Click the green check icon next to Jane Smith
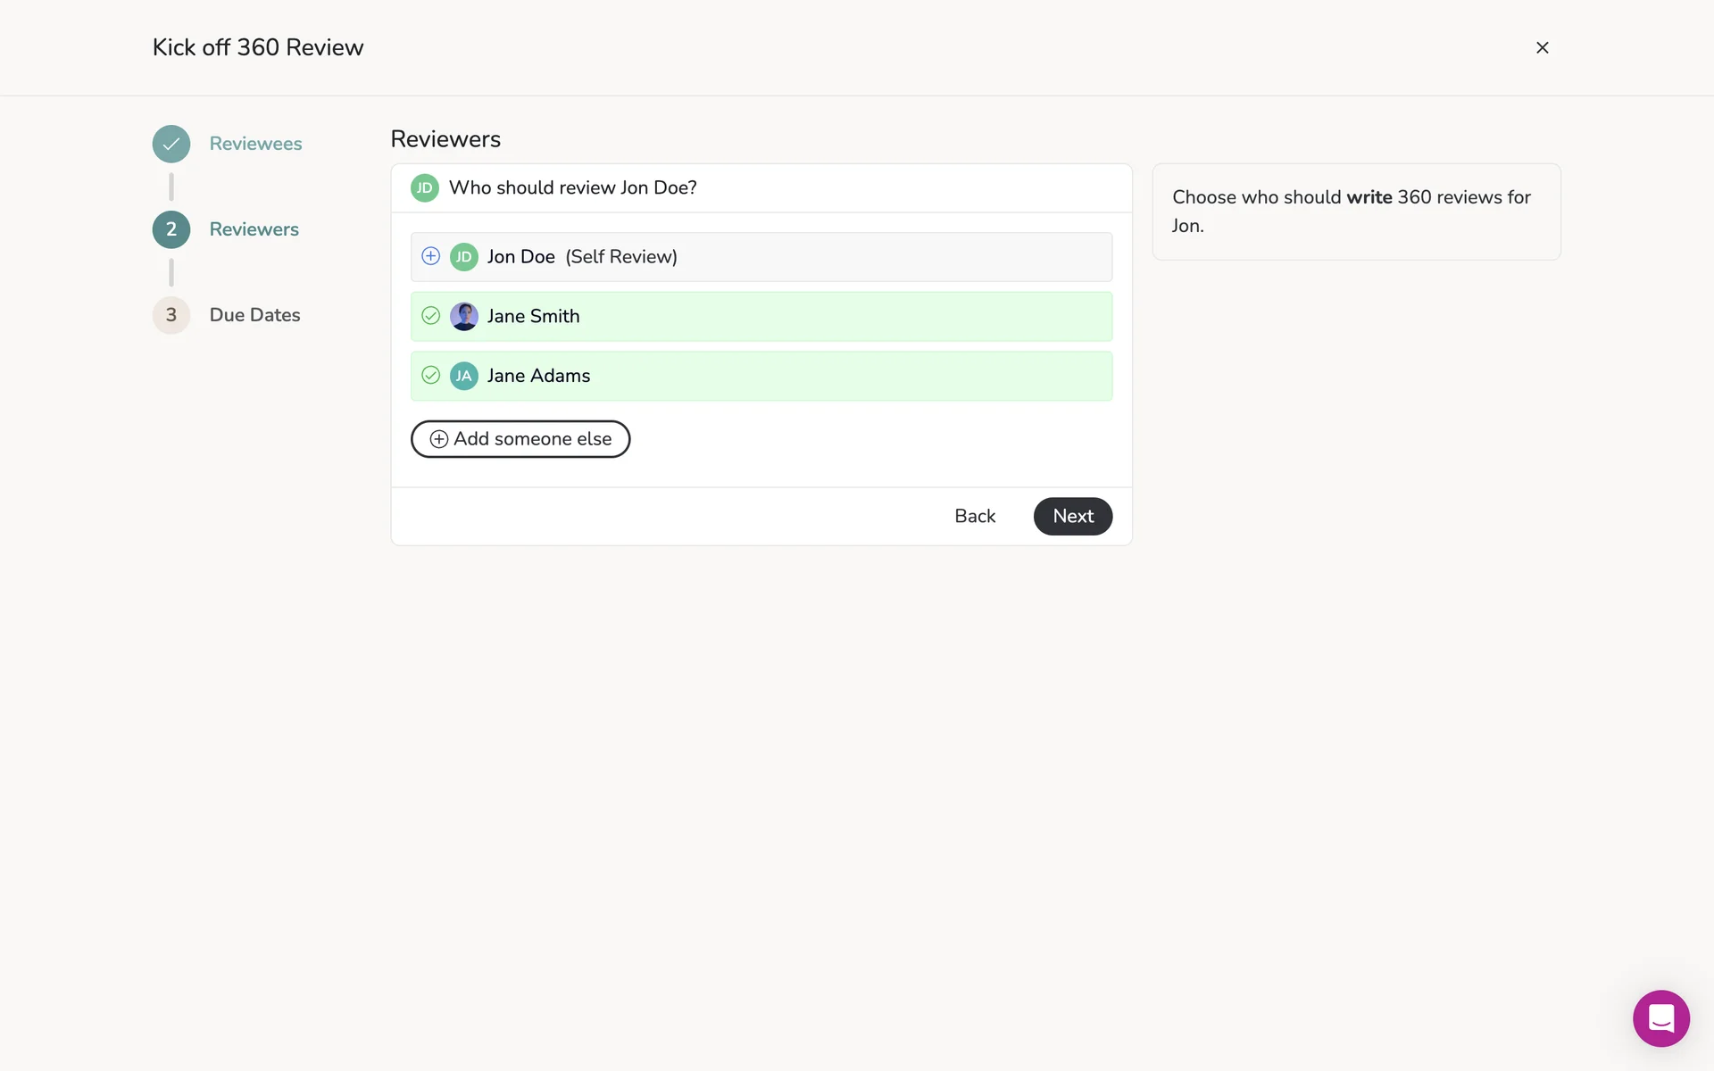This screenshot has height=1071, width=1714. [x=430, y=316]
